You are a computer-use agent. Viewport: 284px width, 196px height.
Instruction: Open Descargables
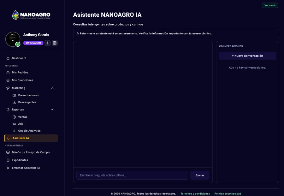[27, 102]
